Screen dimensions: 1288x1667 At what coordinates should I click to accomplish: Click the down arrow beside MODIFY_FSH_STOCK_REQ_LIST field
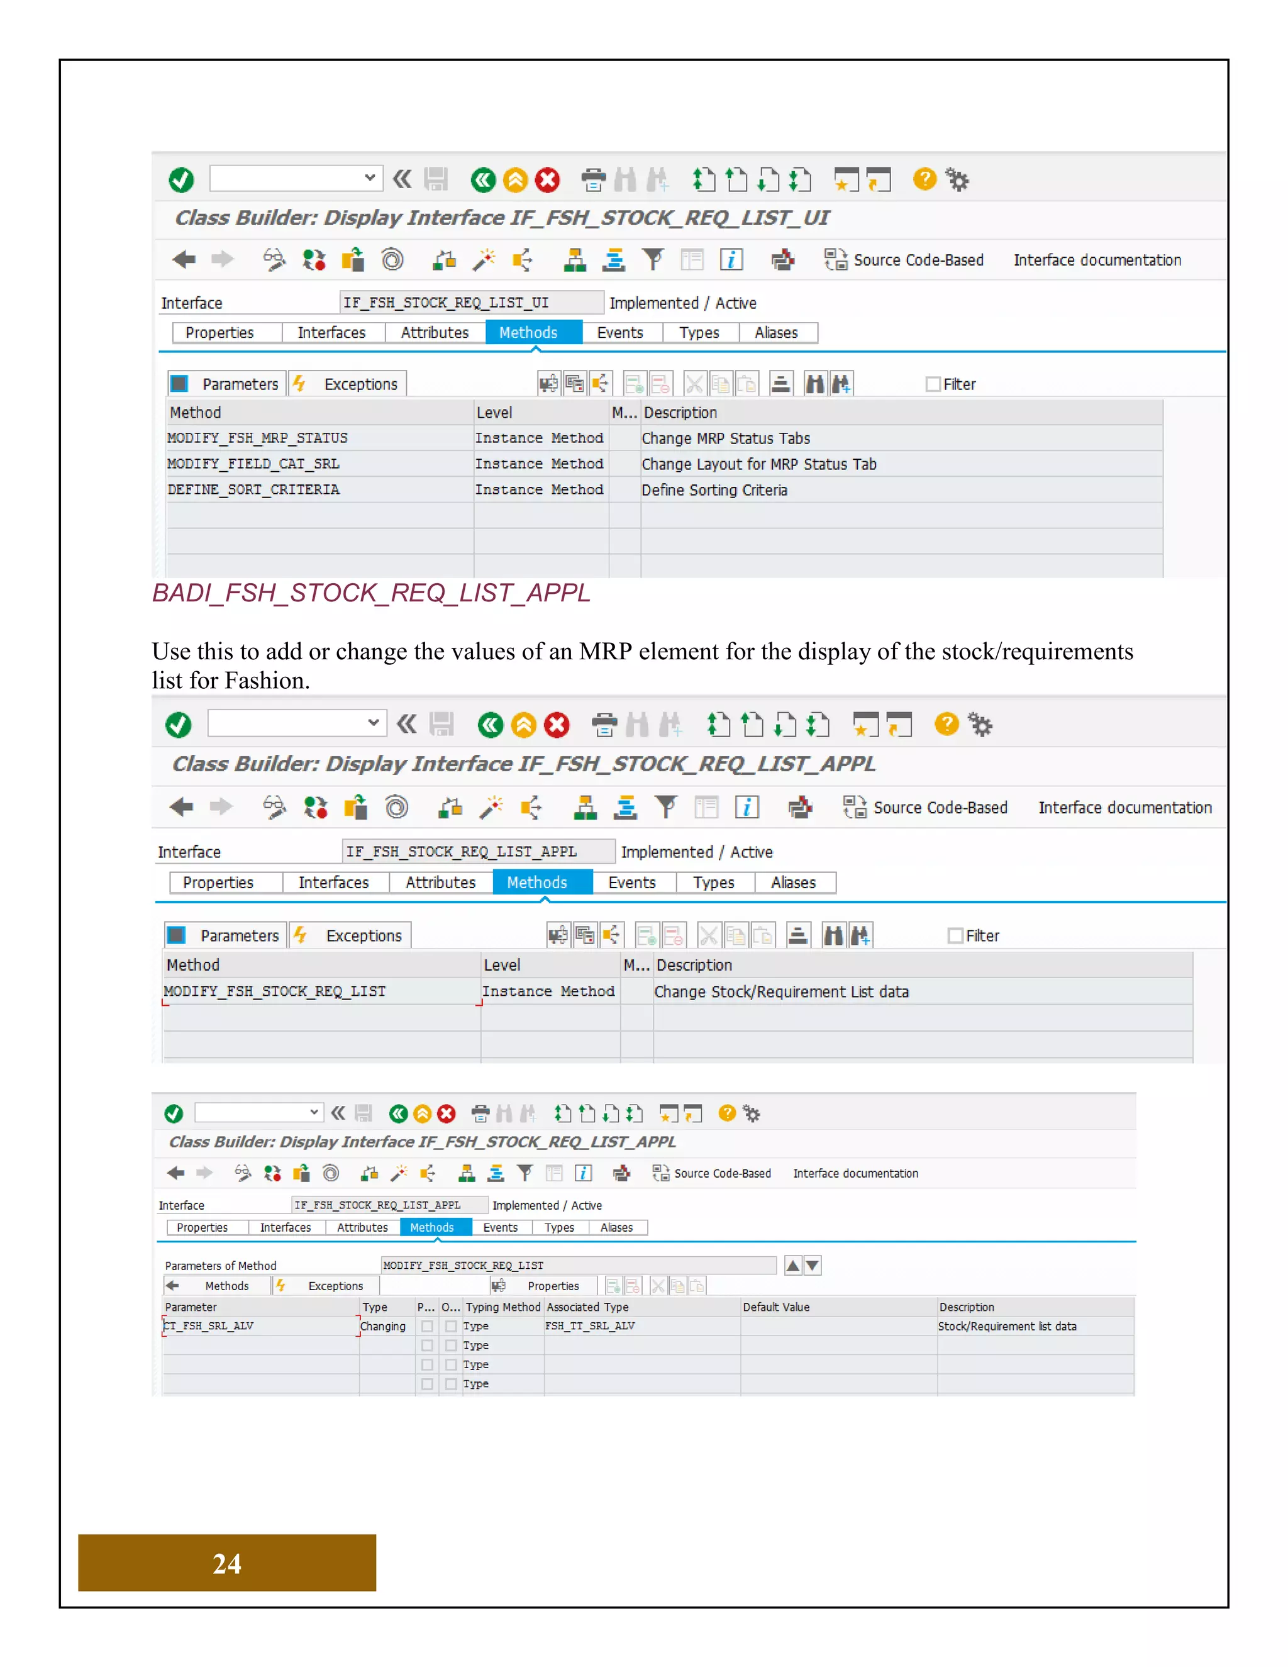pyautogui.click(x=813, y=1266)
